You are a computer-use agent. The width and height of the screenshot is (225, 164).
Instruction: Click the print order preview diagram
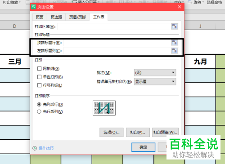click(x=104, y=108)
